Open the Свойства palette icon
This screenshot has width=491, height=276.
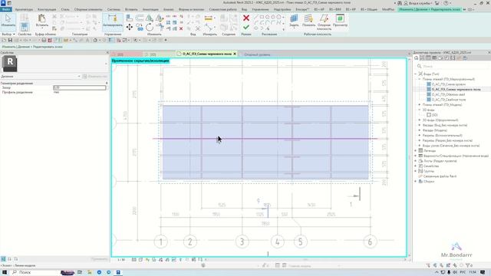coord(24,27)
